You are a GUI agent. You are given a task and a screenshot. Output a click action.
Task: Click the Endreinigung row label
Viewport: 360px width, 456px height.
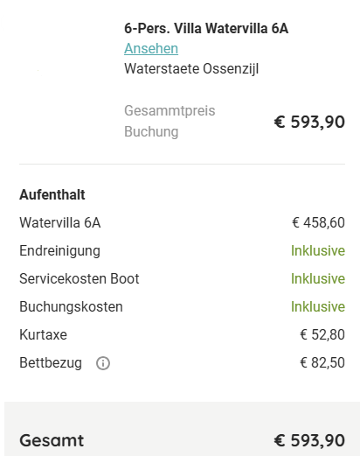59,251
